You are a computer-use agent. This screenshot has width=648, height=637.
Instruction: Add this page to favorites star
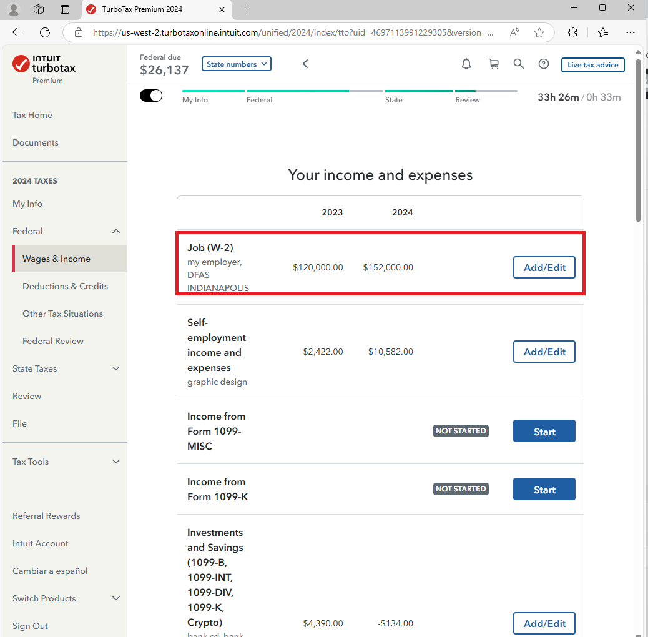pos(539,32)
